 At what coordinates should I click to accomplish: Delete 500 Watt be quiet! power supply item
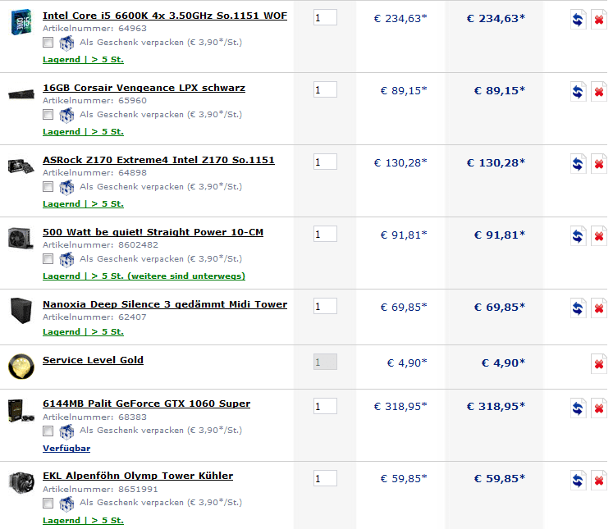tap(598, 236)
